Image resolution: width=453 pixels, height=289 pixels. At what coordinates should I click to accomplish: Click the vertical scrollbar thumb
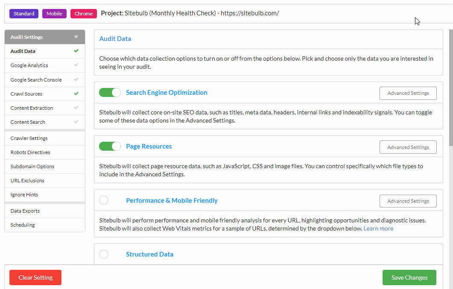point(451,88)
